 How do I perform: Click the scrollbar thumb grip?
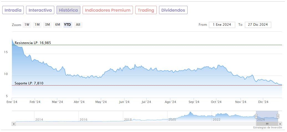pos(267,124)
